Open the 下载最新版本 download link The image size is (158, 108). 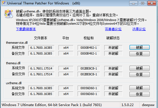[26, 29]
